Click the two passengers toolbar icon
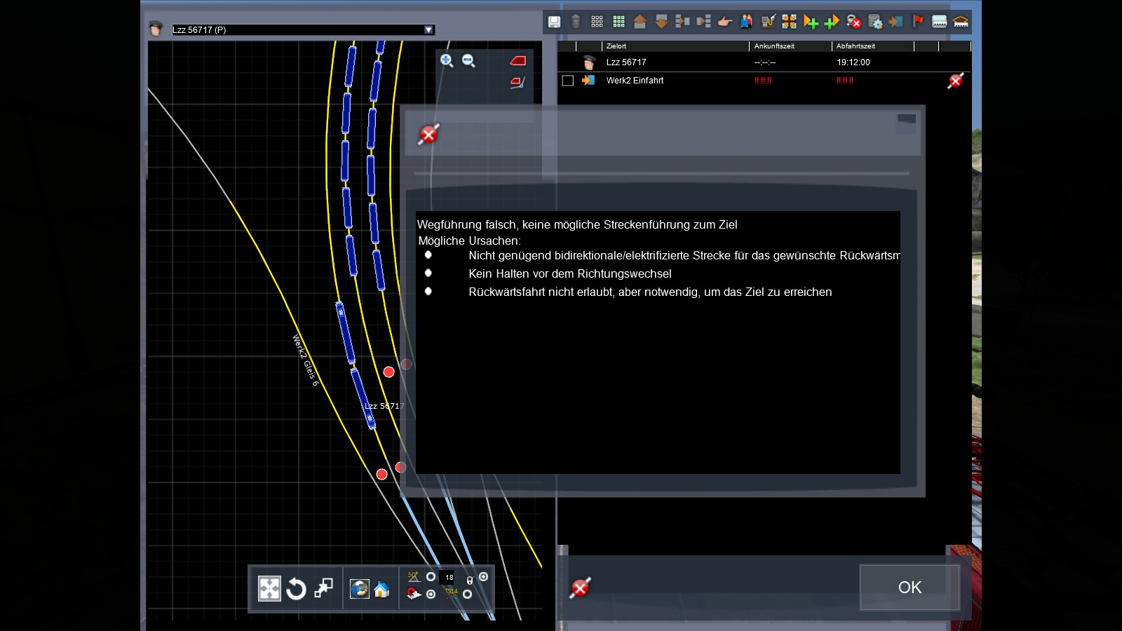Image resolution: width=1122 pixels, height=631 pixels. [746, 22]
